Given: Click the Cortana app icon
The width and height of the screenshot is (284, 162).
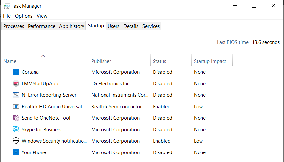Looking at the screenshot, I should click(16, 72).
